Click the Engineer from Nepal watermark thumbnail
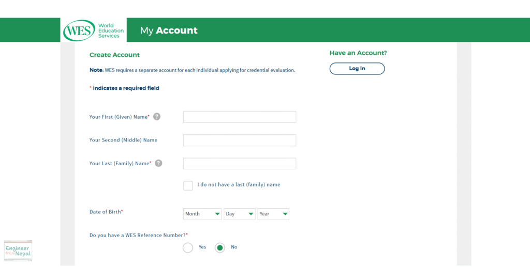Viewport: 530px width, 267px height. 18,251
